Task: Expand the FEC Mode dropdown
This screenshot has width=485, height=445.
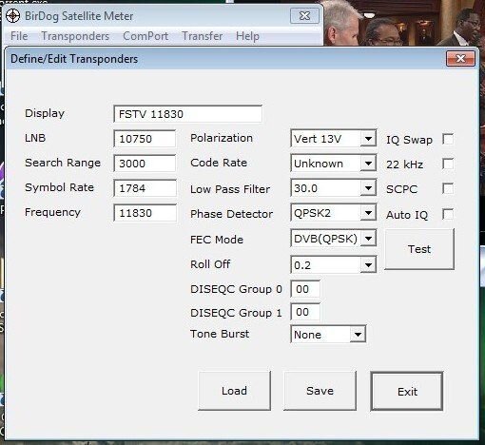Action: click(369, 239)
